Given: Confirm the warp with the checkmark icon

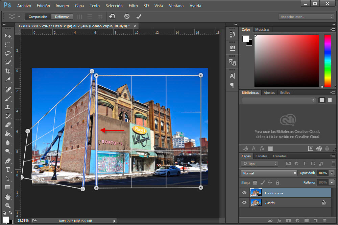Looking at the screenshot, I should click(139, 16).
